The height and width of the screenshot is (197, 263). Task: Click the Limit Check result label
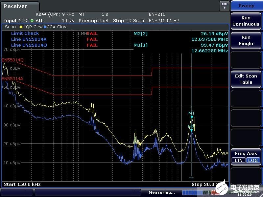25,33
